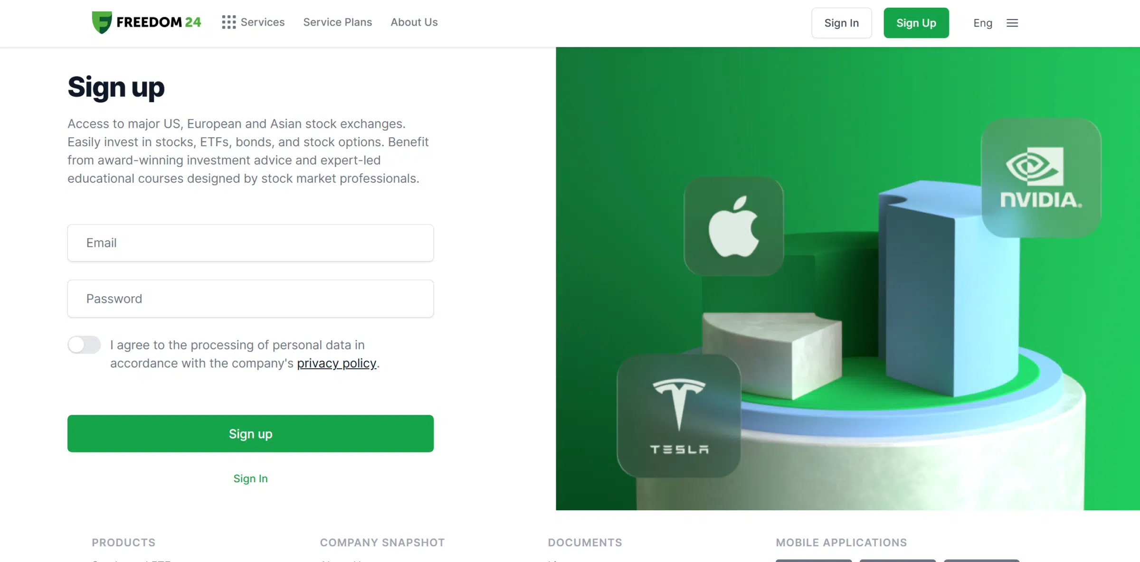Go to Service Plans page
The width and height of the screenshot is (1140, 562).
coord(338,22)
